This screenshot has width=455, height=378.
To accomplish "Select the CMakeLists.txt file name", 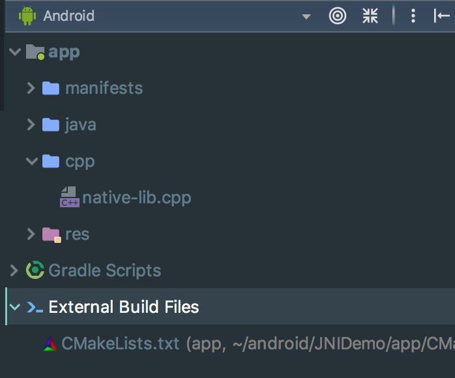I will point(120,343).
